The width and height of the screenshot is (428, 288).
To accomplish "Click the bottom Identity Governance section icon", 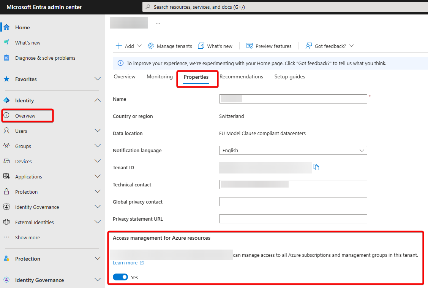I will (x=6, y=280).
